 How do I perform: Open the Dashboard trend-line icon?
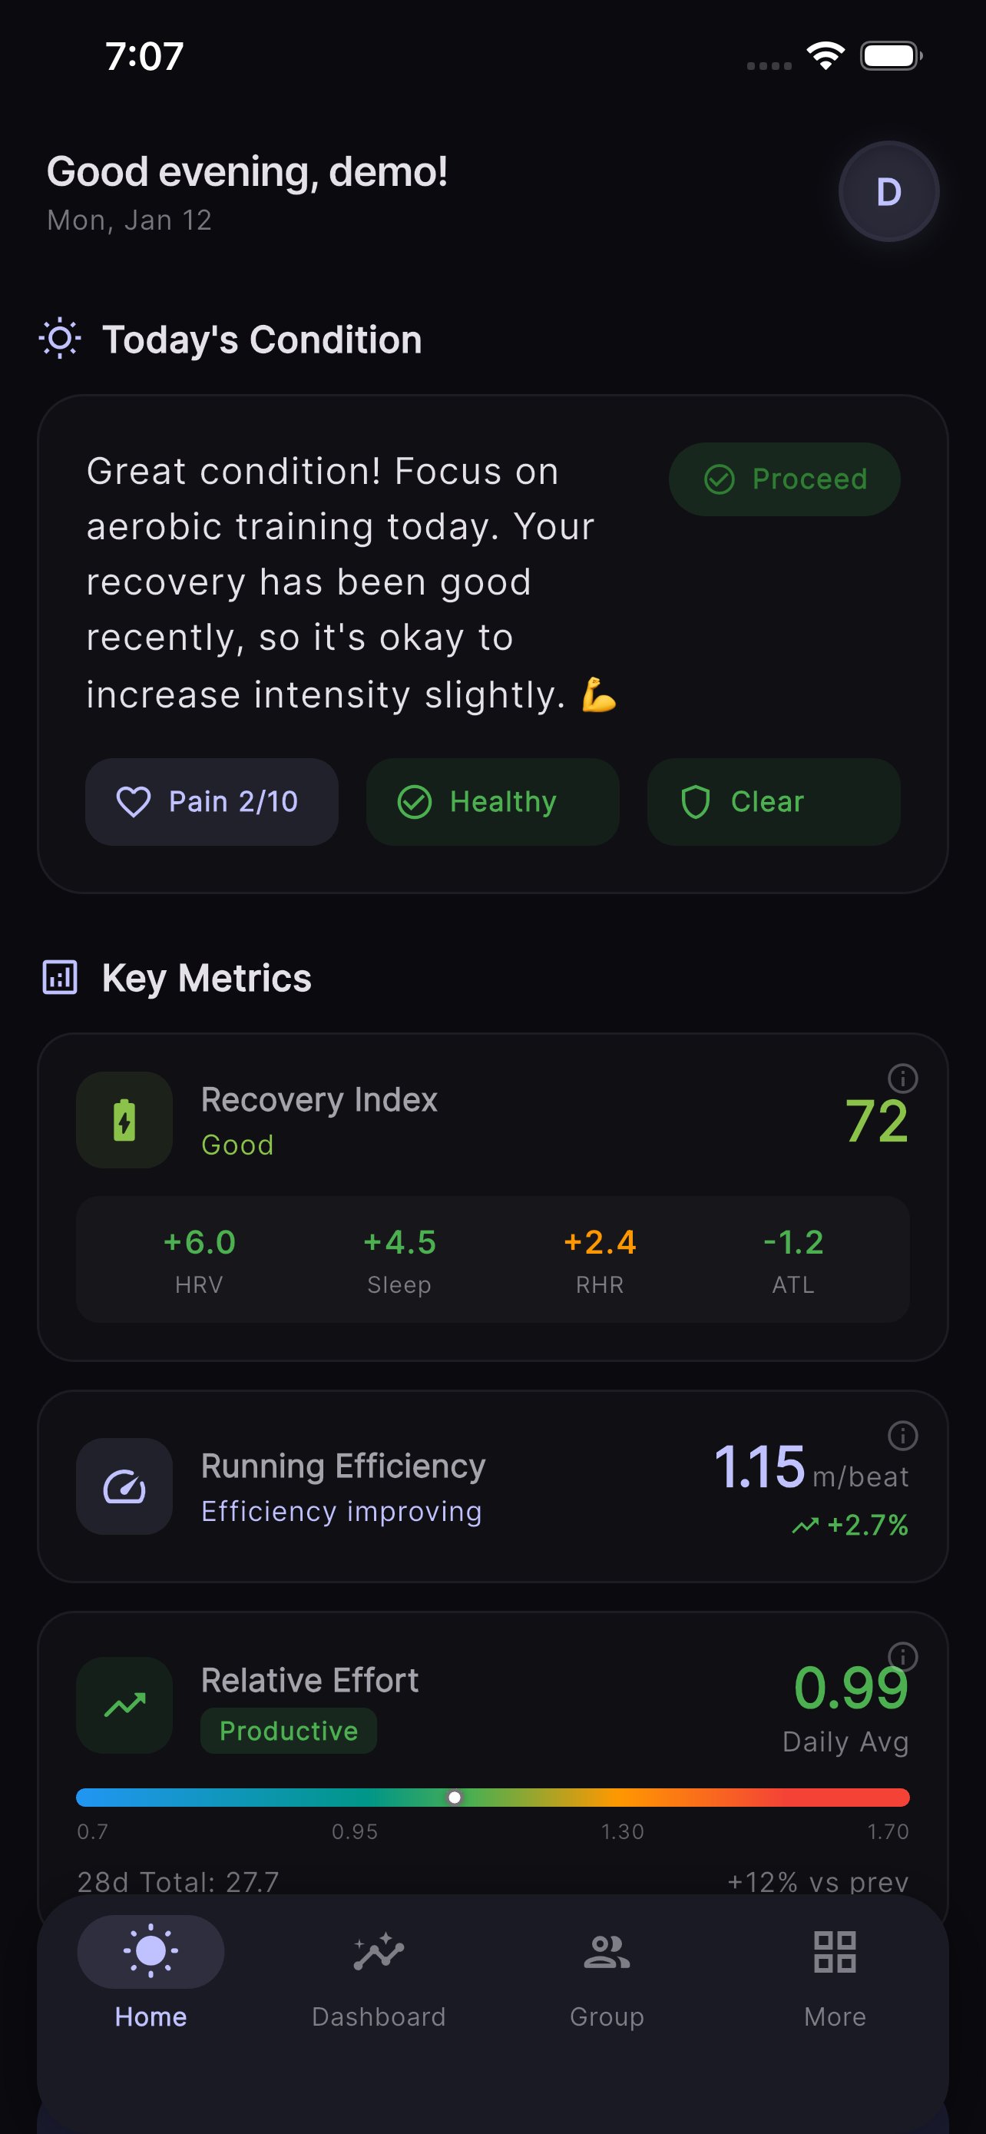tap(379, 1948)
